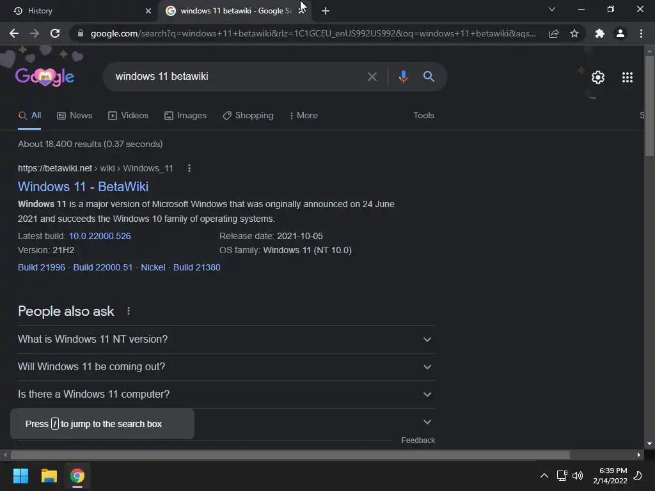Open a new tab with plus button
The height and width of the screenshot is (491, 655).
point(326,11)
